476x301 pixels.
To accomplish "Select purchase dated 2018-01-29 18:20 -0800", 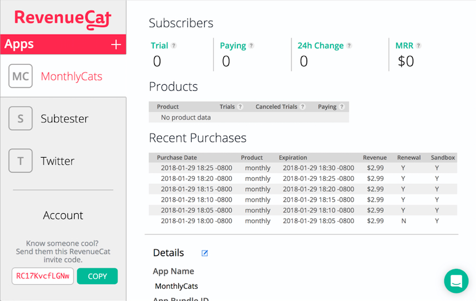I will point(303,179).
